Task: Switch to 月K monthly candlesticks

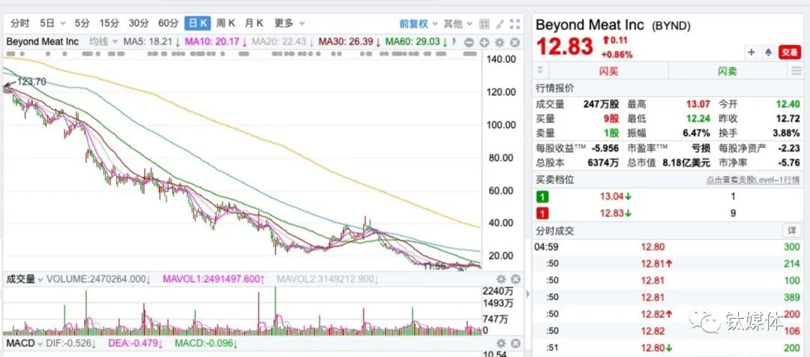Action: (254, 23)
